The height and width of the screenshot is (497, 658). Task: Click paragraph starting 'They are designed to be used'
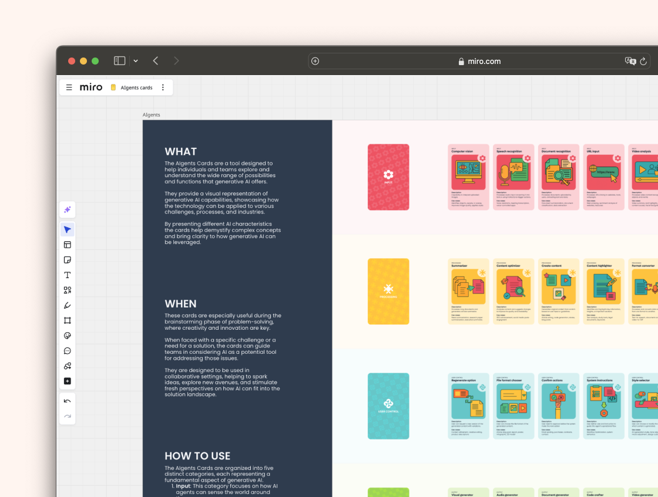pyautogui.click(x=223, y=382)
